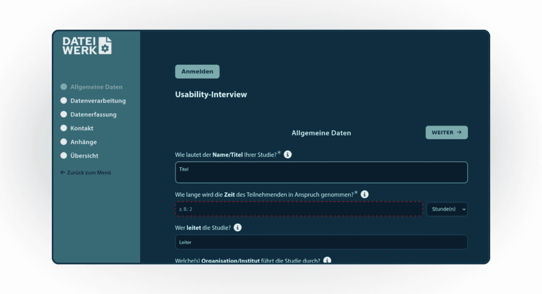Focus the Titel text field
Screen dimensions: 542x294
coord(321,172)
